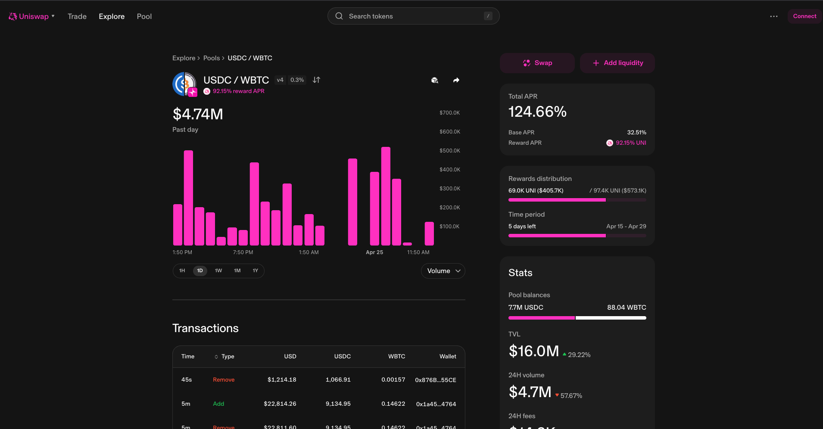Click the Volume dropdown chevron
This screenshot has width=823, height=429.
[x=458, y=271]
